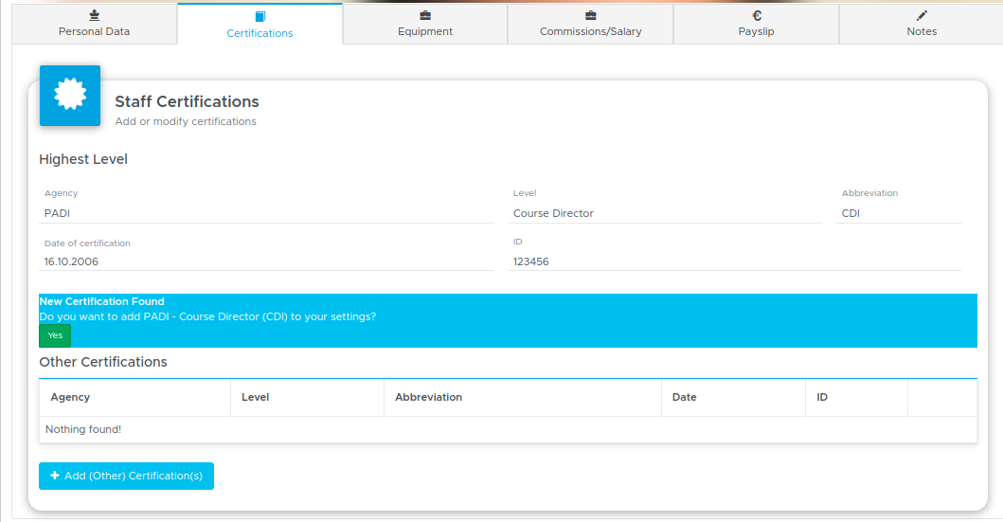Switch to the Certifications tab
Screen dimensions: 1003x522
tap(260, 25)
